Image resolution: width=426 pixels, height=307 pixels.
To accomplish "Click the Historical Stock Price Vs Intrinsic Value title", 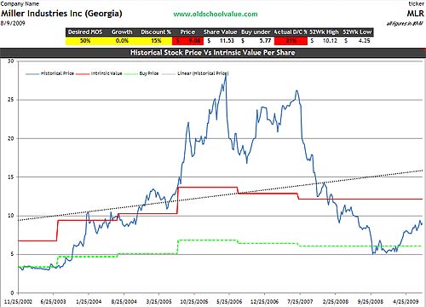I will [213, 53].
